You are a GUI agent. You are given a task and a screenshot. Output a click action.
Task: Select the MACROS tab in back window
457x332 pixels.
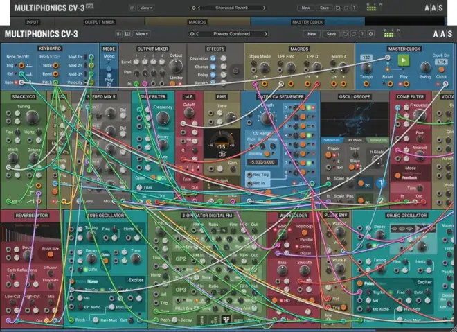[x=197, y=22]
